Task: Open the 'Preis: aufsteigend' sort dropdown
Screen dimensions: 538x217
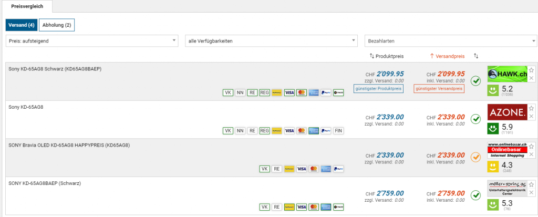Action: 92,40
